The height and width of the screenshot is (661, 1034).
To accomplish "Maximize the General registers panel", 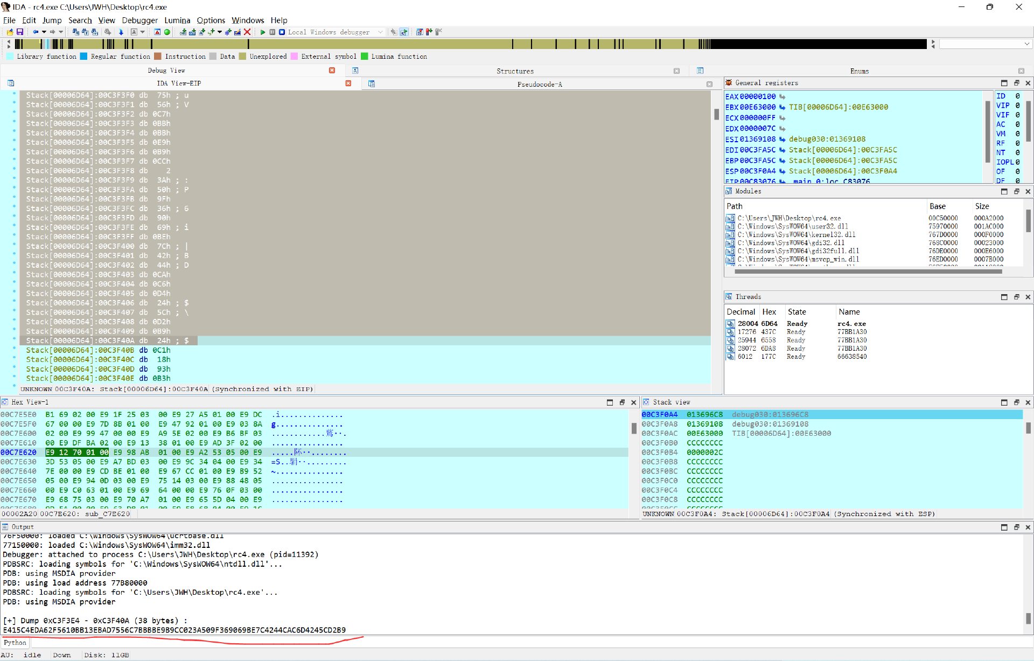I will coord(1004,83).
